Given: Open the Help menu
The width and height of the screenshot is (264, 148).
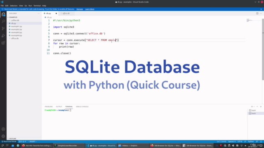Looking at the screenshot, I should (44, 6).
